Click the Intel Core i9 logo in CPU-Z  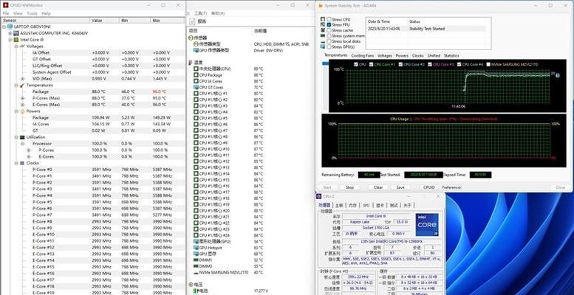427,224
